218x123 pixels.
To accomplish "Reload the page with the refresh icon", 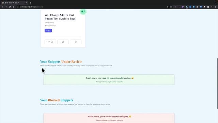I will pyautogui.click(x=10, y=7).
